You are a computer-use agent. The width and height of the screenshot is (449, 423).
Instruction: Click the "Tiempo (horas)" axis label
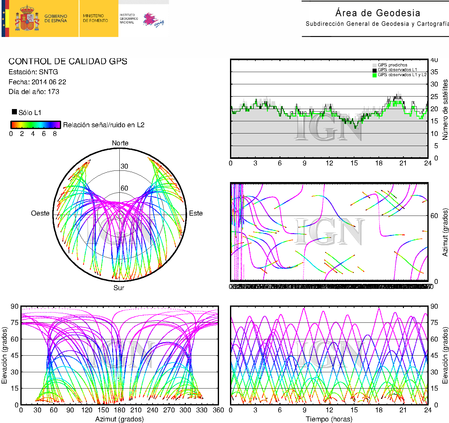[329, 419]
